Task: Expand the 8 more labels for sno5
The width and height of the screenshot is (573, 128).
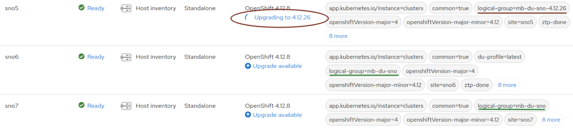Action: [338, 36]
